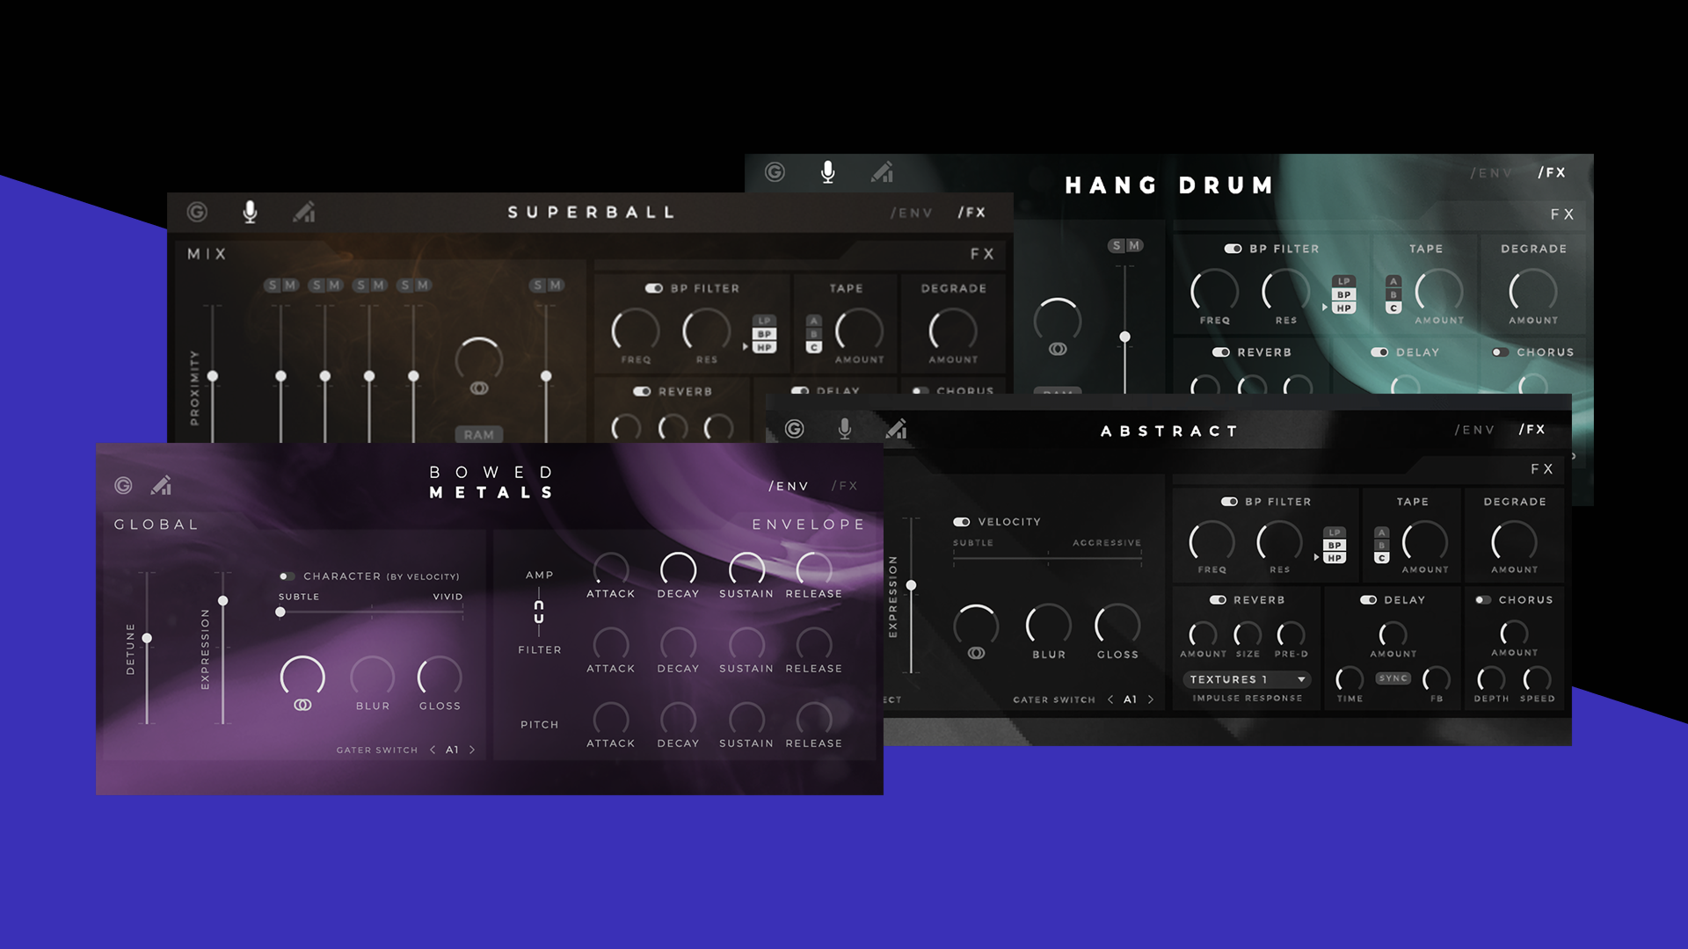This screenshot has width=1688, height=949.
Task: Open the /FX tab on Bowed Metals
Action: pyautogui.click(x=844, y=484)
